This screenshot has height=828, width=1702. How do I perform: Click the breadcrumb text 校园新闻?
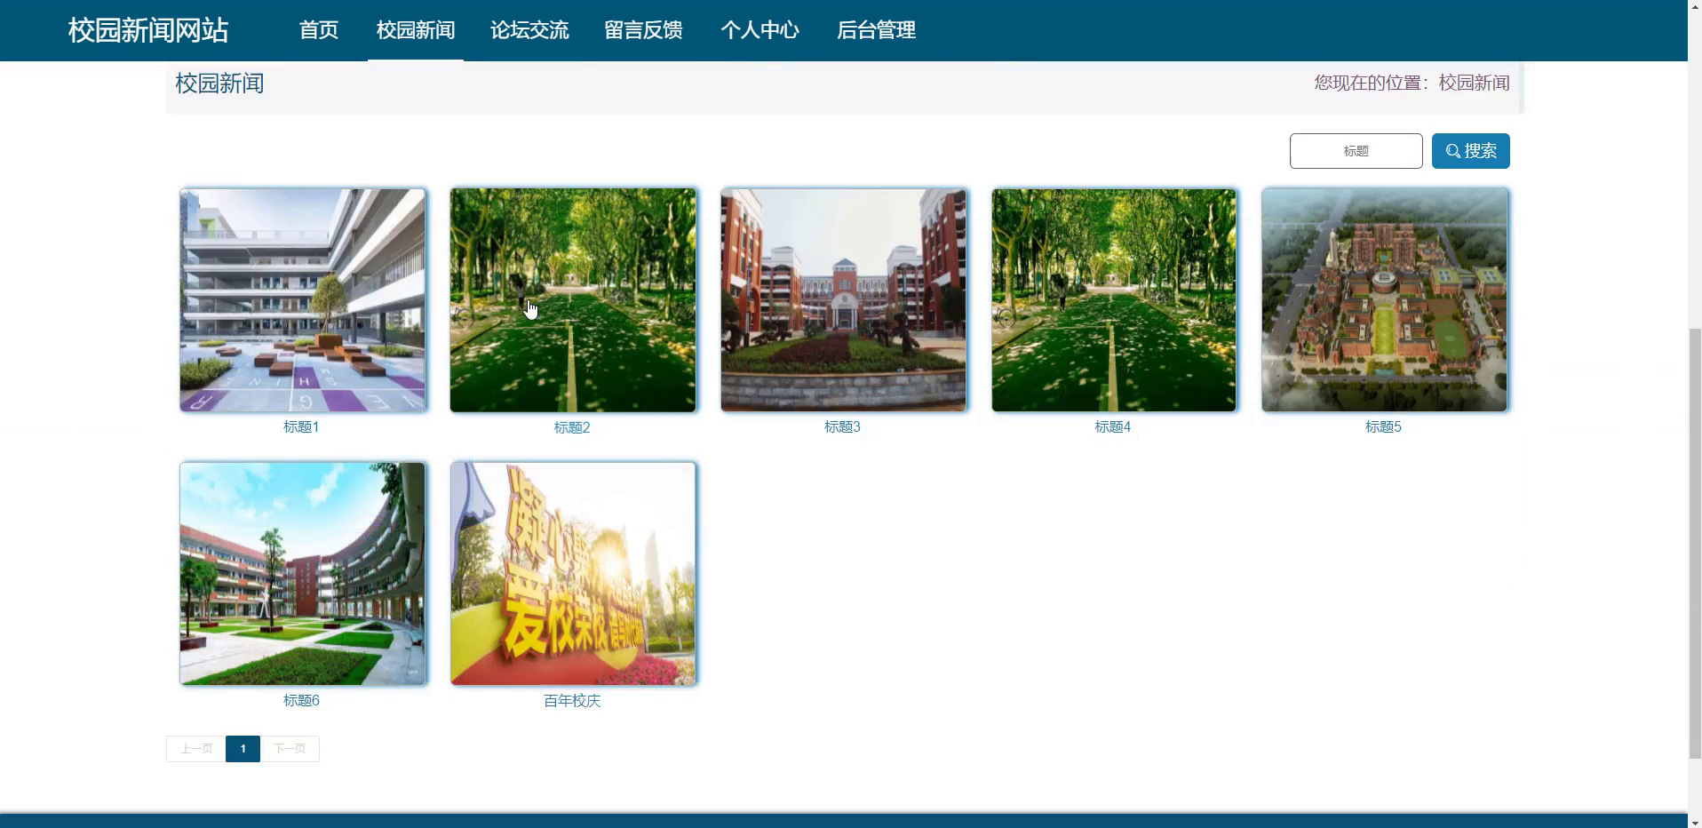click(x=1474, y=83)
